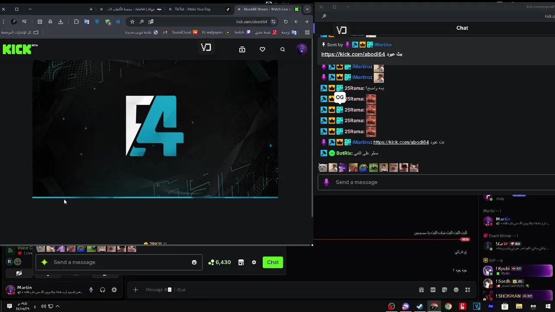Open the Discord GIF picker
Screen dimensions: 555x312
(x=433, y=290)
